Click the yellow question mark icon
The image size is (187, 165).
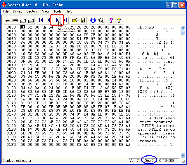119,20
